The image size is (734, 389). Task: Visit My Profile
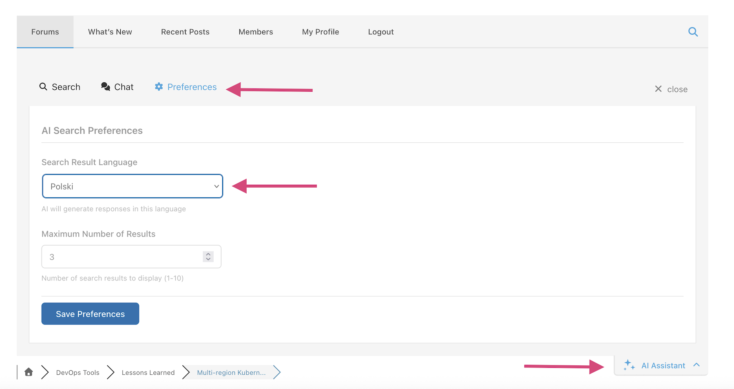(x=321, y=32)
